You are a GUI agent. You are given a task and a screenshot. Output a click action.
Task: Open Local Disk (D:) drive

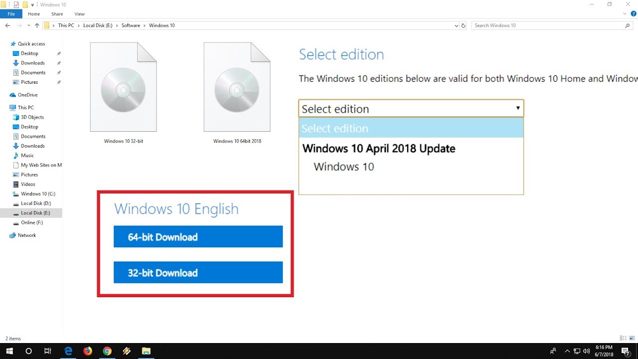pyautogui.click(x=36, y=203)
